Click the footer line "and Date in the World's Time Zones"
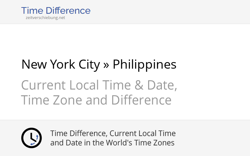250x156 pixels. [x=112, y=143]
